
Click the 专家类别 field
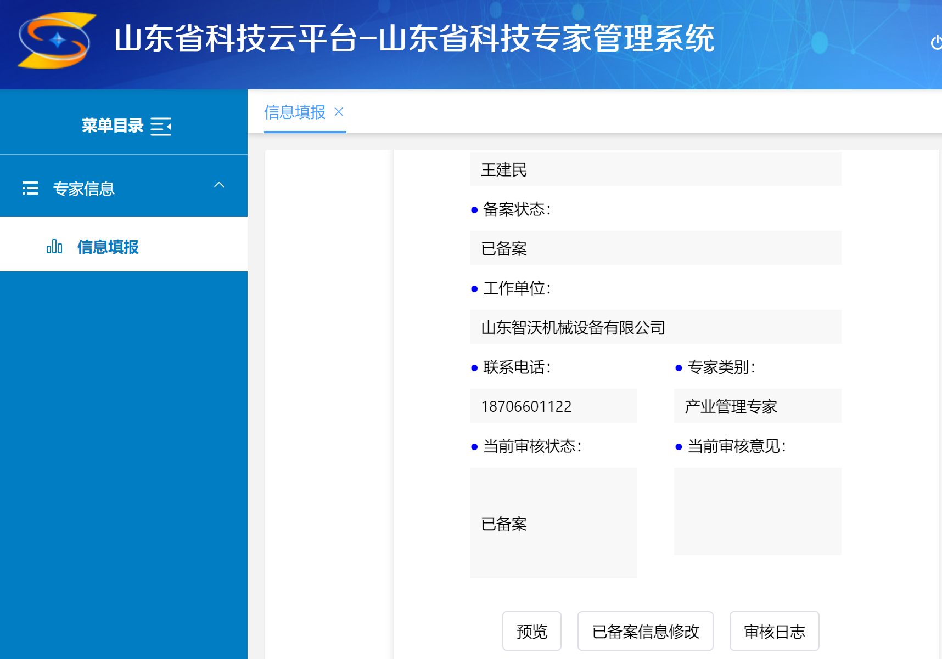click(757, 406)
